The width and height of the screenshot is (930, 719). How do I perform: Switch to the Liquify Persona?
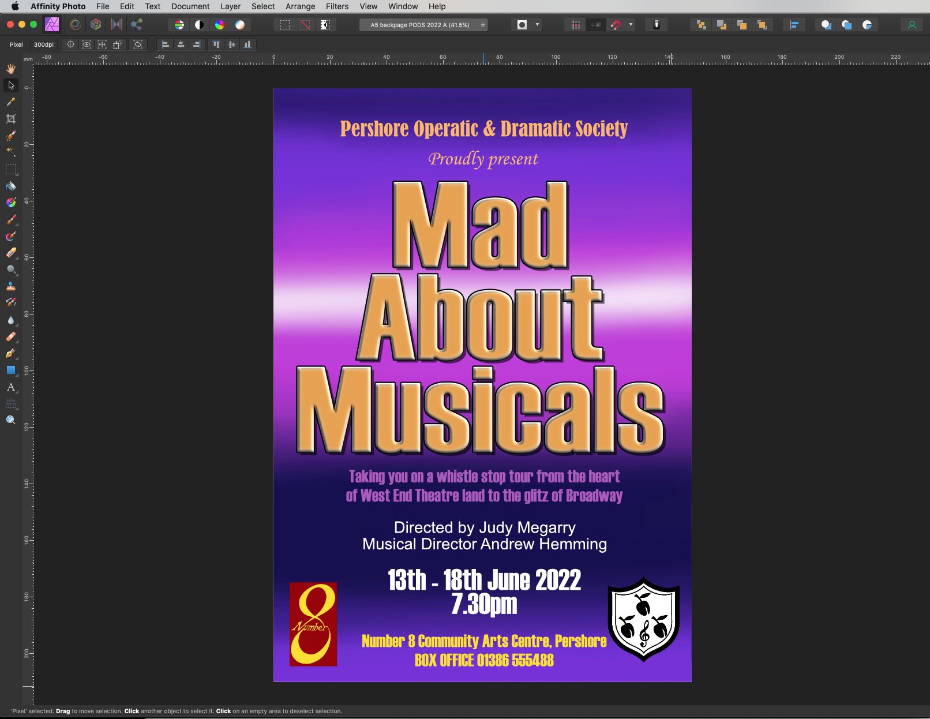tap(76, 25)
